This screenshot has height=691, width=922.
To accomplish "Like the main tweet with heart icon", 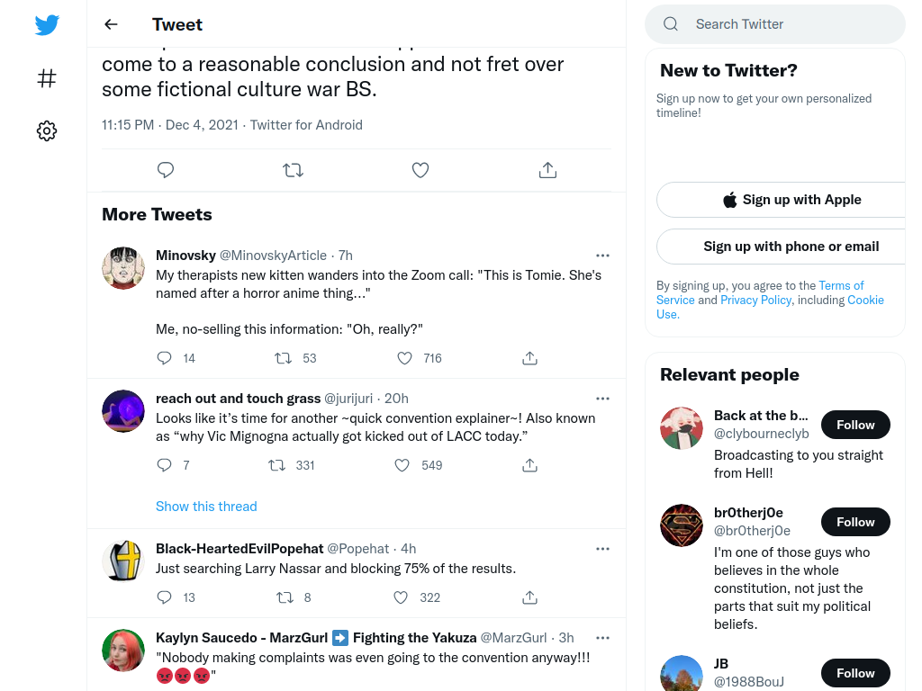I will pyautogui.click(x=420, y=170).
